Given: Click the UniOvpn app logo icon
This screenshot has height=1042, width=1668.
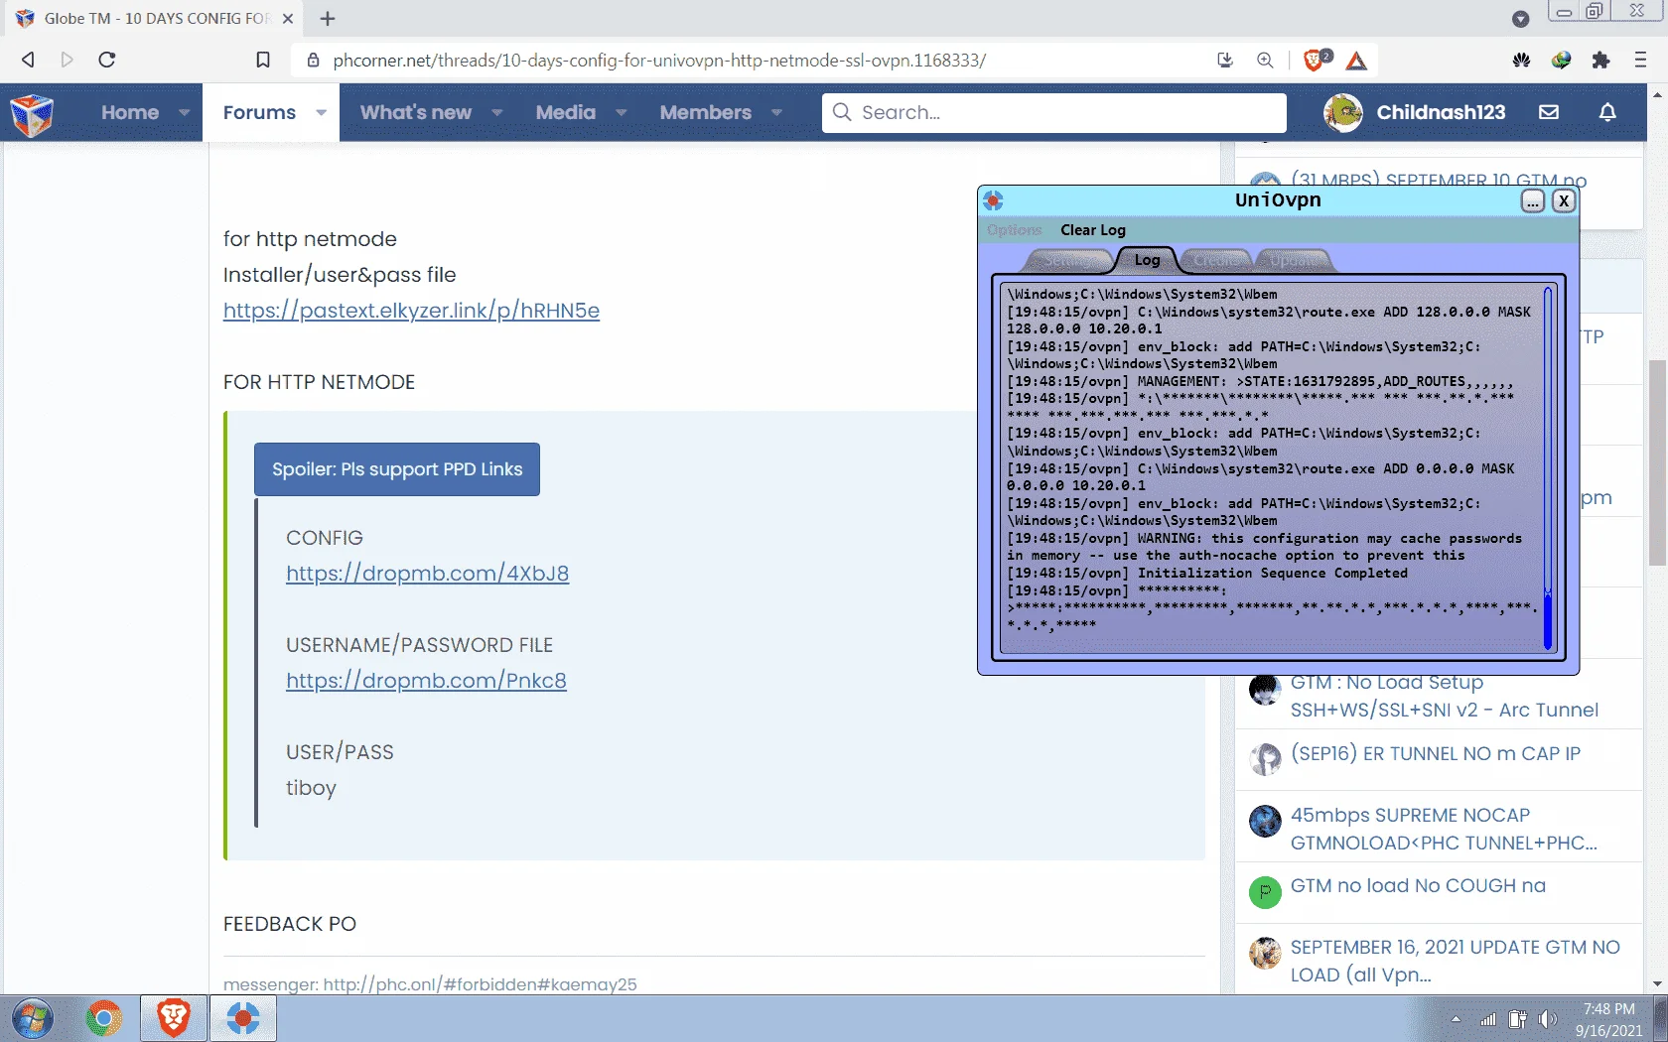Looking at the screenshot, I should tap(994, 200).
